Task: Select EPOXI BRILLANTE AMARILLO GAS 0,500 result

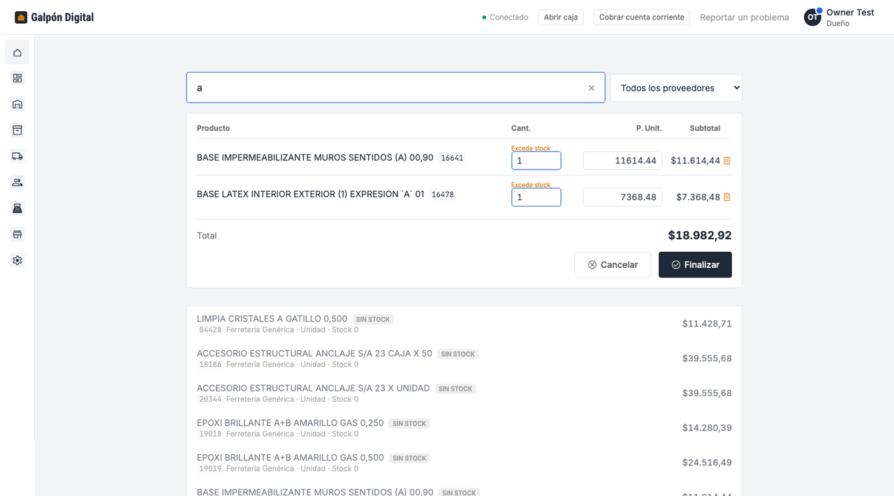Action: tap(464, 463)
